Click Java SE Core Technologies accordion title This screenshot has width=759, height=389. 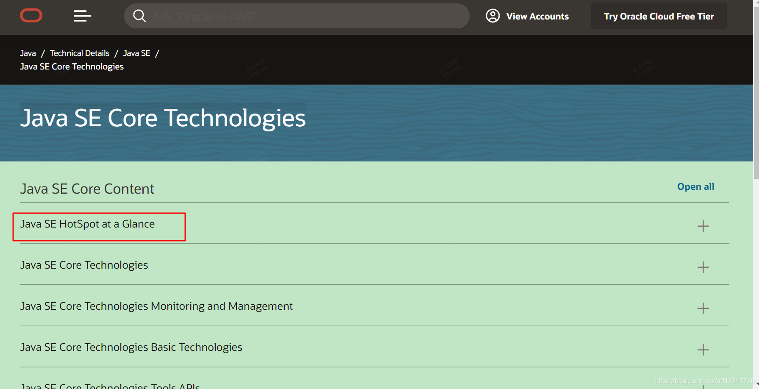coord(84,265)
